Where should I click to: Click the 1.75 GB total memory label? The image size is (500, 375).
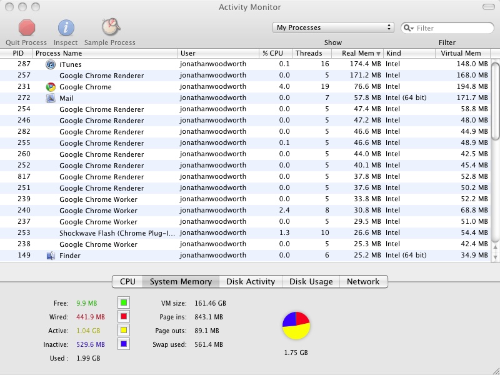pyautogui.click(x=296, y=352)
